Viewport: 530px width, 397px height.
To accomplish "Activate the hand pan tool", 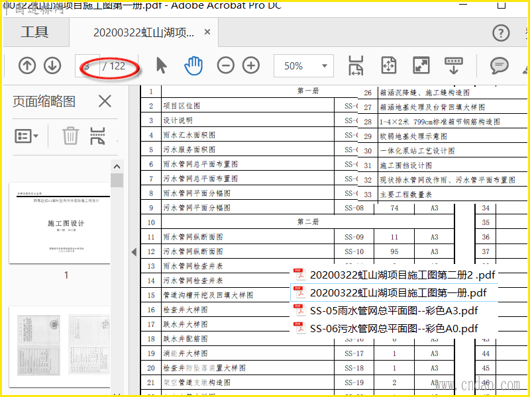I will point(193,66).
